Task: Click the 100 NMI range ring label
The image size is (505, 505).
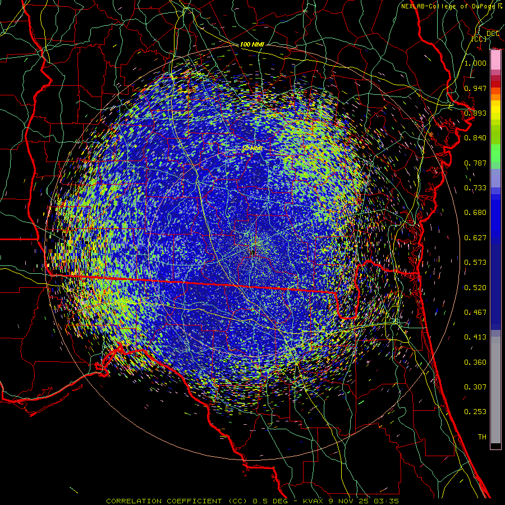Action: point(252,44)
